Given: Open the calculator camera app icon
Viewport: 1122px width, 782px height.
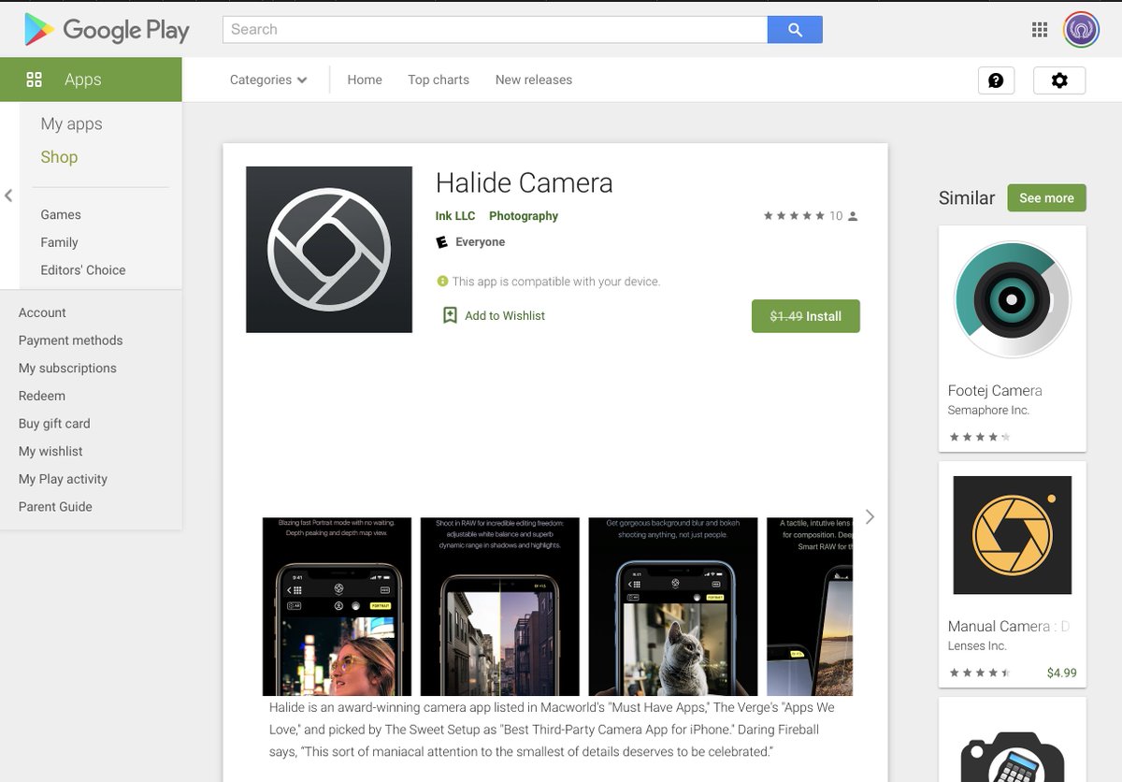Looking at the screenshot, I should pos(1013,756).
